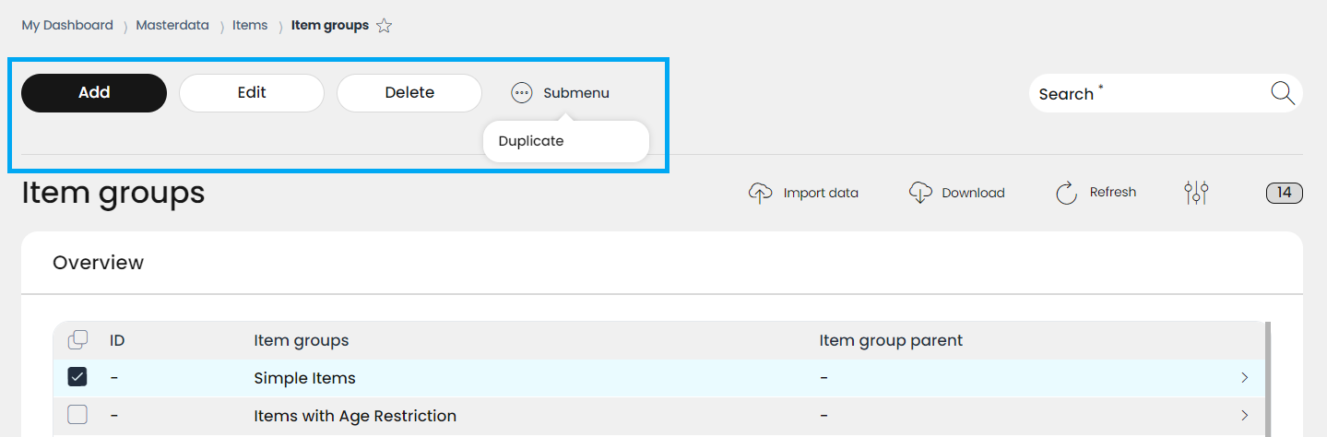Image resolution: width=1327 pixels, height=437 pixels.
Task: Expand the Simple Items row chevron
Action: [1245, 378]
